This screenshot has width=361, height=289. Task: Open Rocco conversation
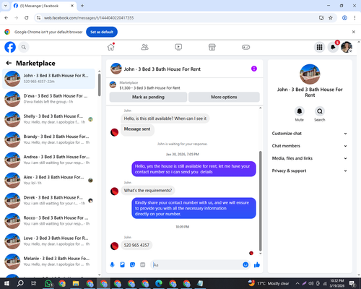point(48,221)
